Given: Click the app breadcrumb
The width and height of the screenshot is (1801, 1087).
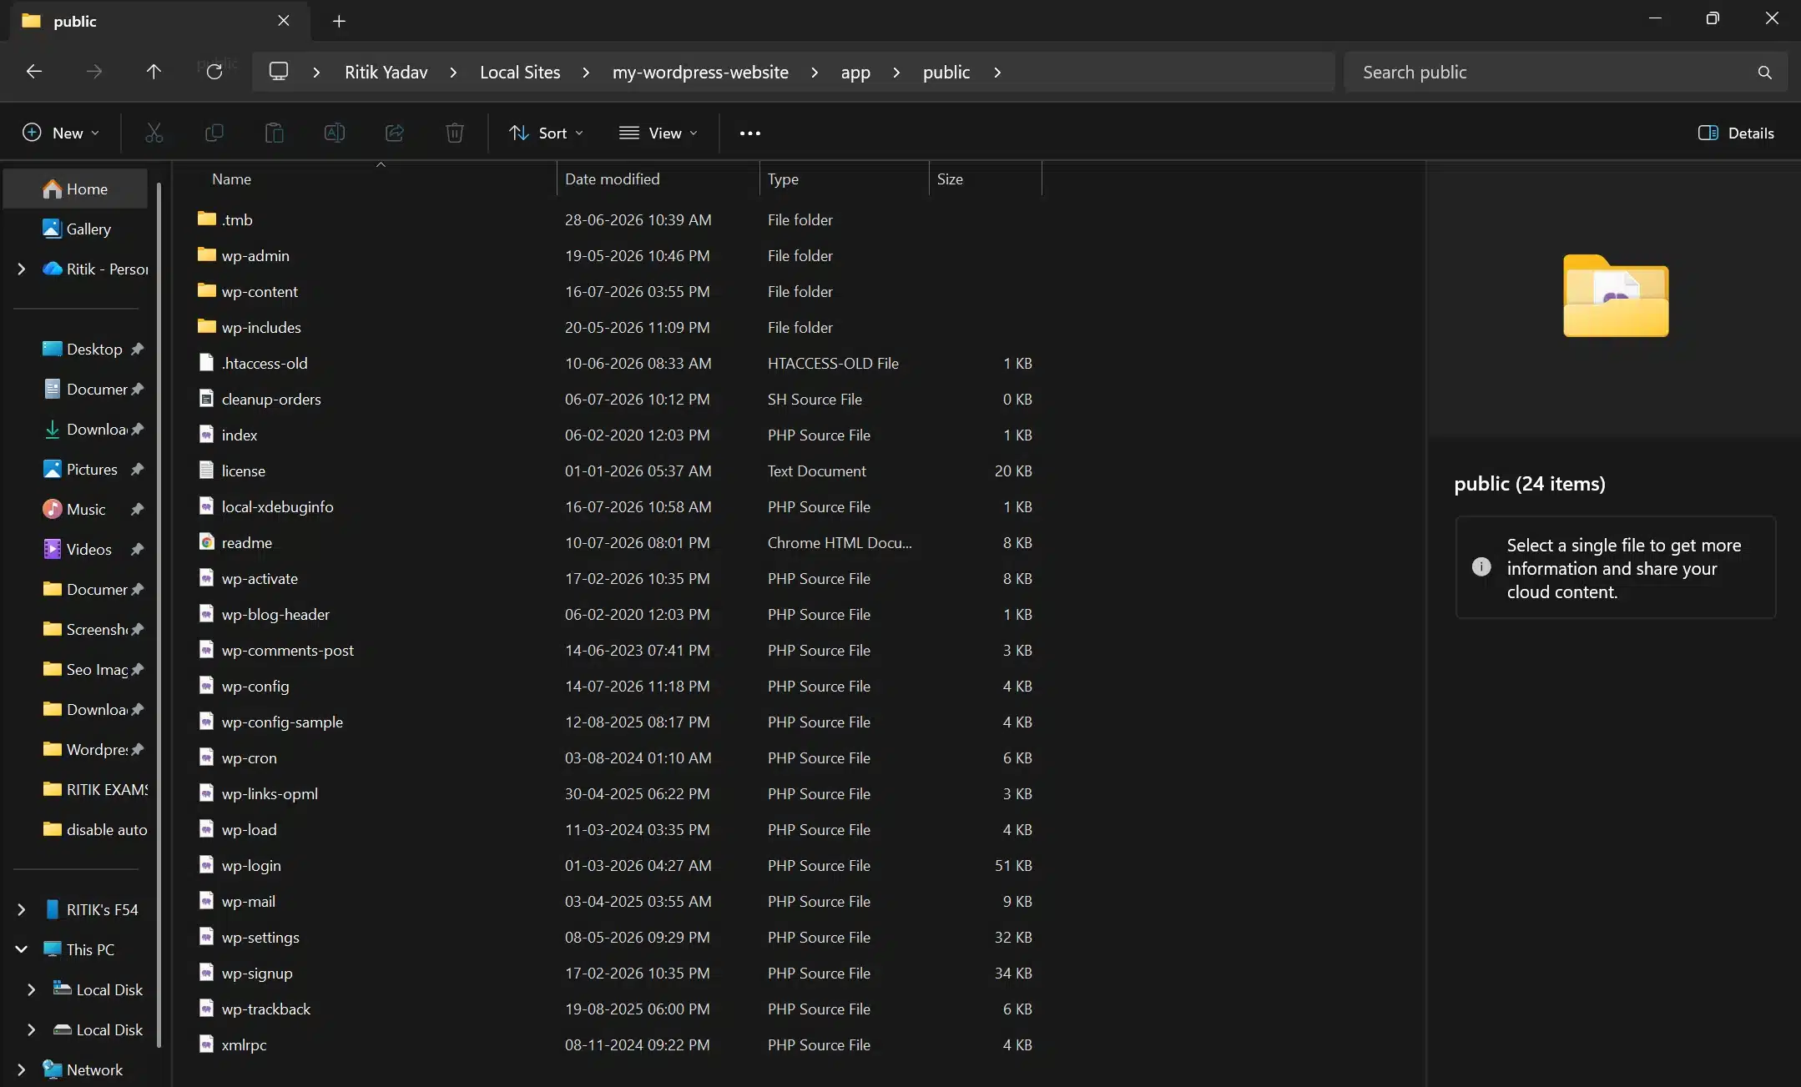Looking at the screenshot, I should point(855,73).
